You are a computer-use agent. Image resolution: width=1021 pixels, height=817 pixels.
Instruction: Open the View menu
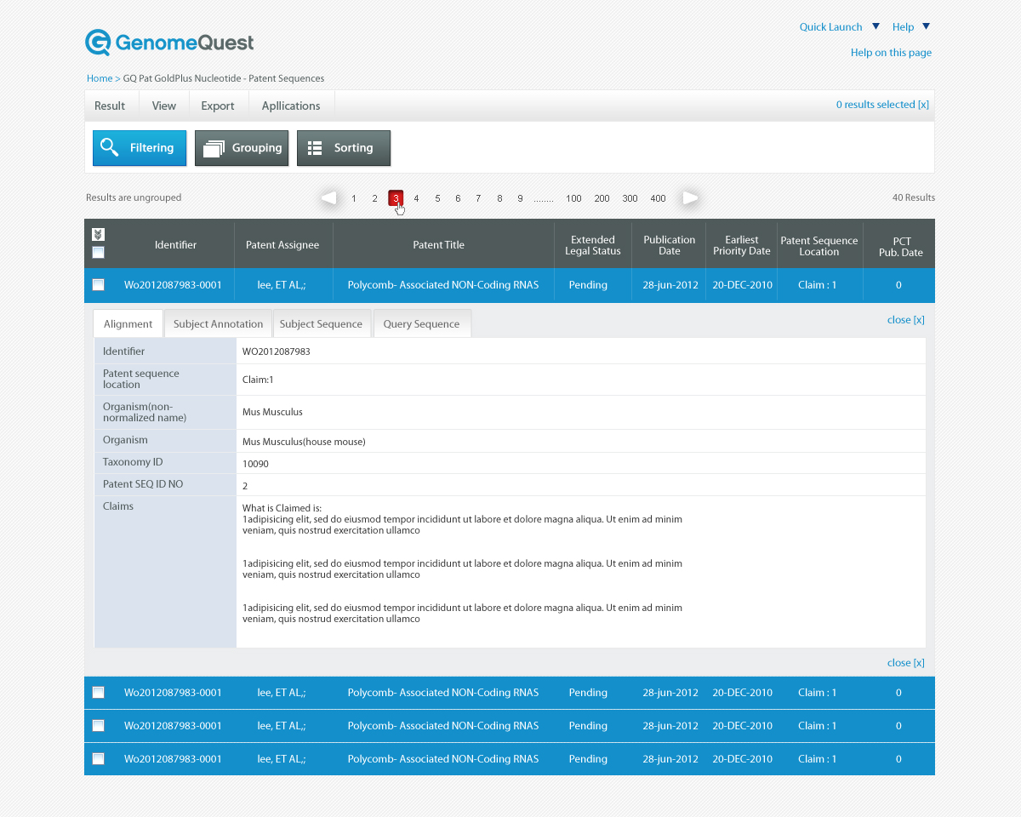click(163, 106)
